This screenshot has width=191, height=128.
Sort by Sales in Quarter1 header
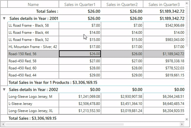pyautogui.click(x=80, y=4)
